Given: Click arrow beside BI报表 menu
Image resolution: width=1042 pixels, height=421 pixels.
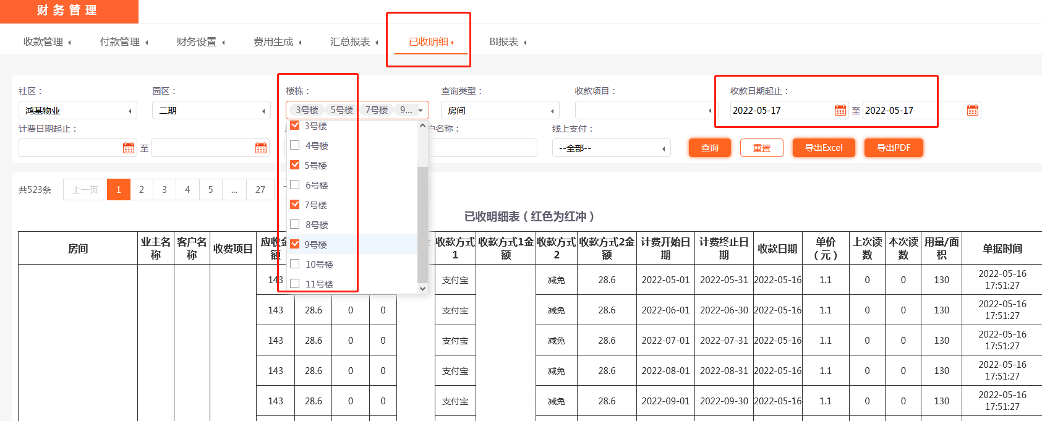Looking at the screenshot, I should click(x=525, y=43).
